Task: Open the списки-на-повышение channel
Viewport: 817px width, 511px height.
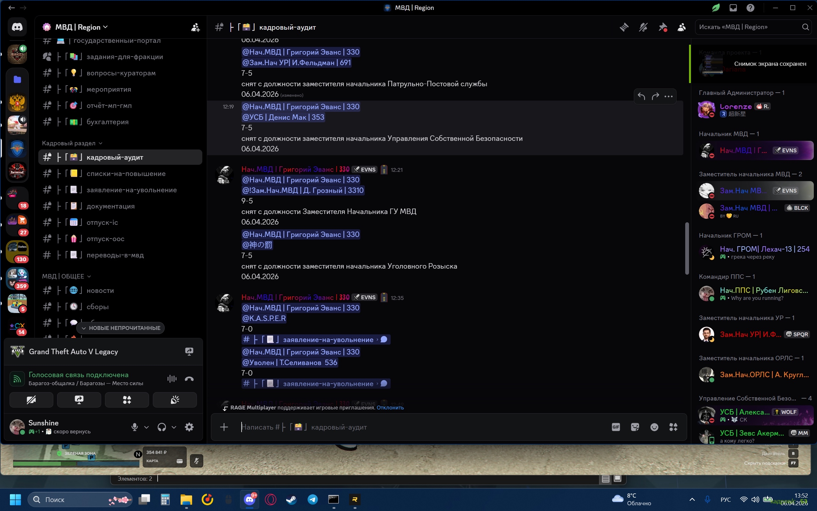Action: coord(126,174)
